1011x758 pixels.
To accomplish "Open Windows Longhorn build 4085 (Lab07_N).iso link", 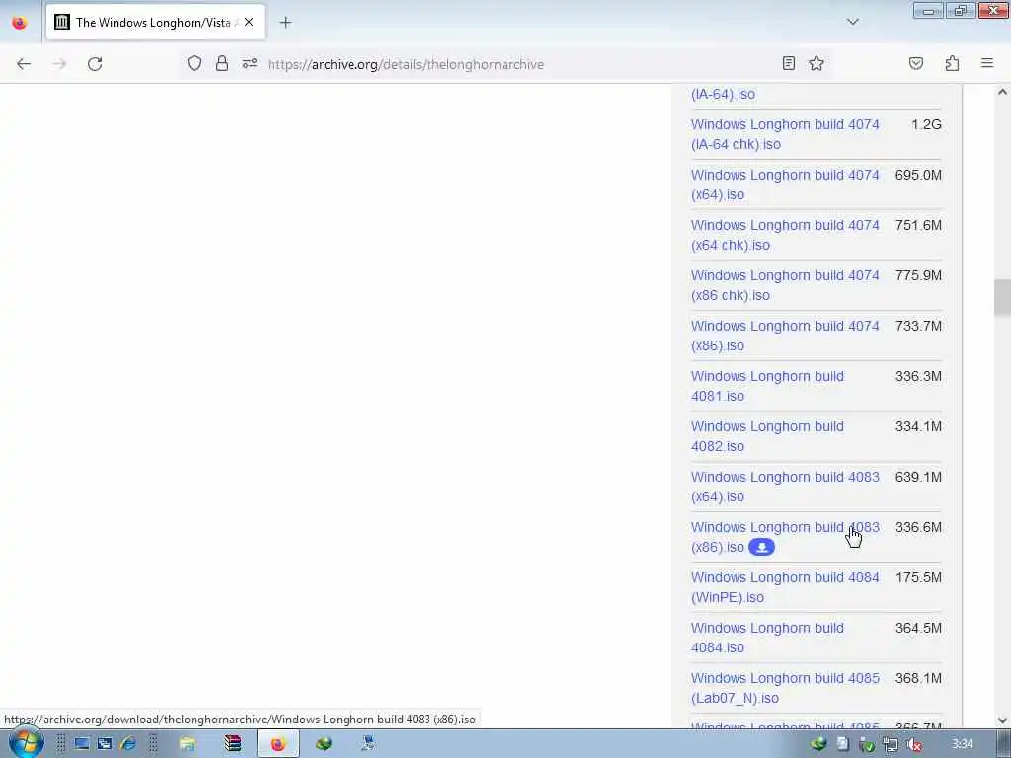I will coord(785,687).
